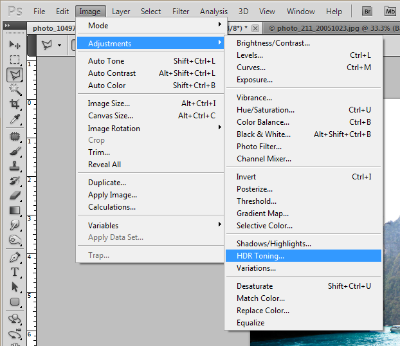Select the Eraser tool
This screenshot has height=346, width=400.
(15, 196)
